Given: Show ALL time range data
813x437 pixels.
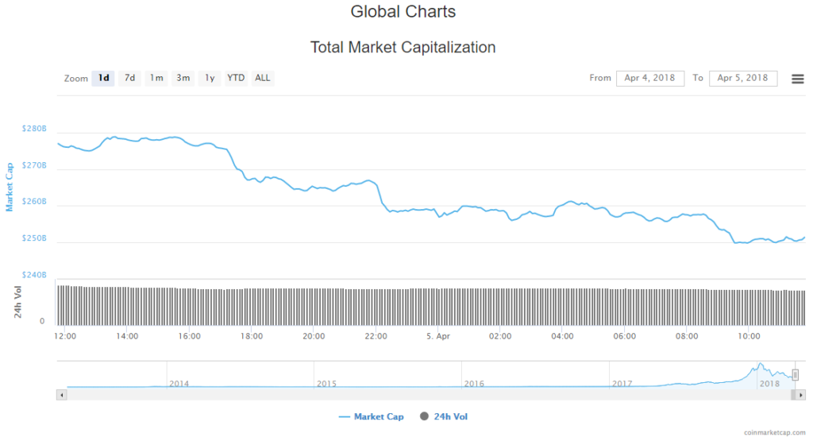Looking at the screenshot, I should pyautogui.click(x=263, y=78).
